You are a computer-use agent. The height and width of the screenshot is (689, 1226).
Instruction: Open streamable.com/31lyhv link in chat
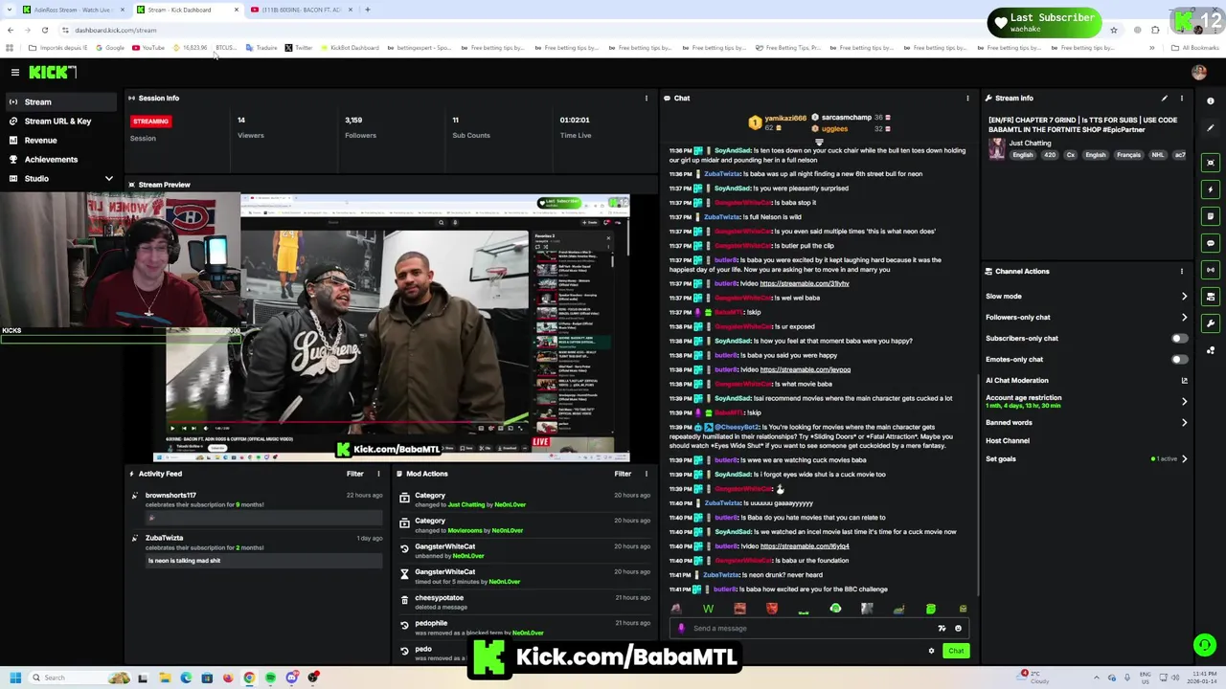pos(805,283)
